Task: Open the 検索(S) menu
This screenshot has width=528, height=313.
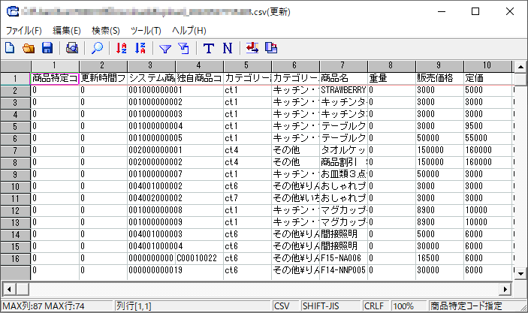Action: [x=106, y=31]
